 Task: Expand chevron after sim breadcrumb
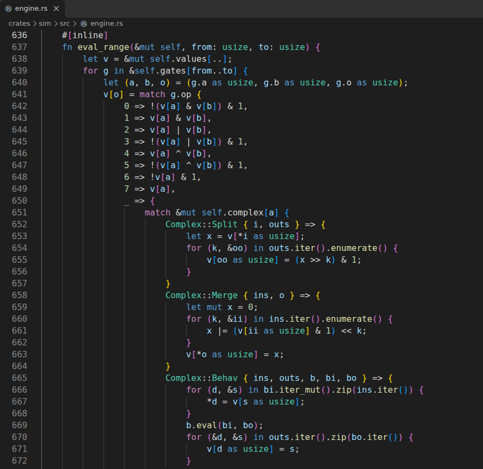click(x=56, y=24)
